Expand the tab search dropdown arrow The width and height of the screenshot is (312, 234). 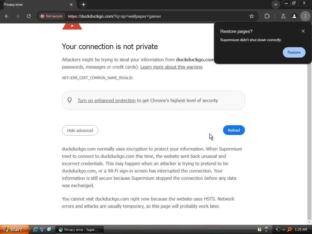tap(275, 5)
